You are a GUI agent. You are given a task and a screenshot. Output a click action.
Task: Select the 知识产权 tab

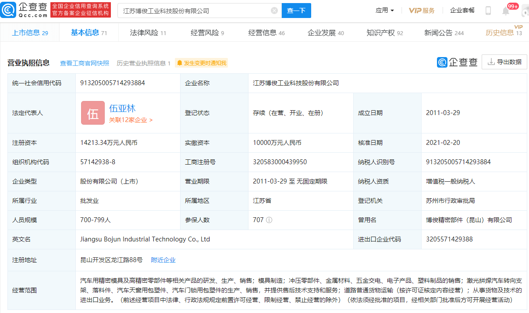[x=384, y=33]
